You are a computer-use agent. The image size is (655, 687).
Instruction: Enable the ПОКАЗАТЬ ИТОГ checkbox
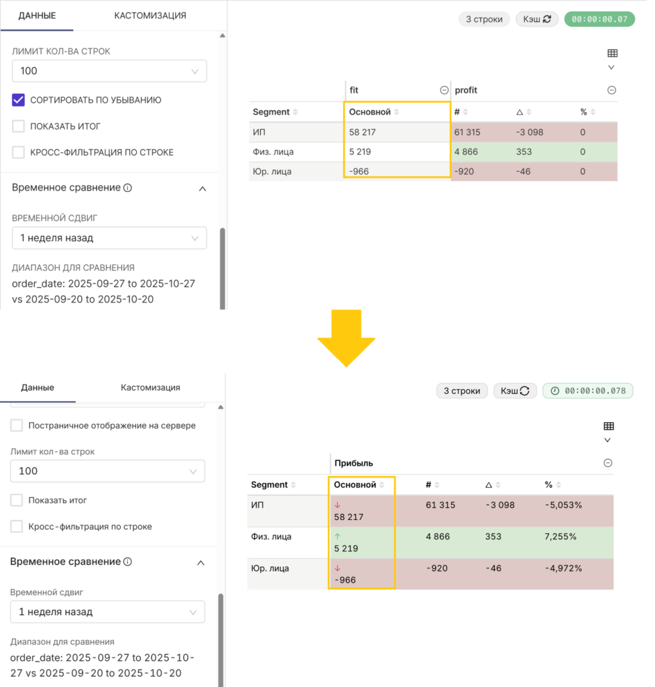click(x=18, y=126)
